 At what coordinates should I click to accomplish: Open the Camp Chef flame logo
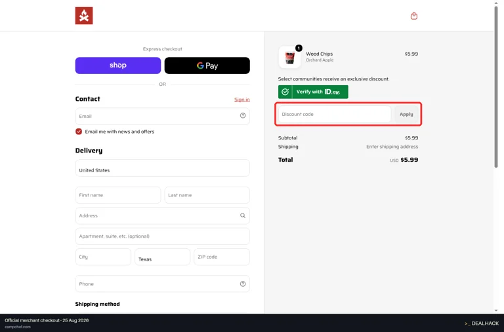tap(84, 16)
